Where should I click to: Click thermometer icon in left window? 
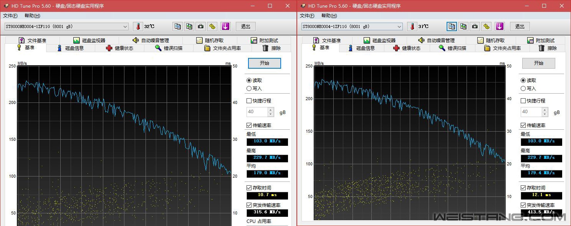[137, 26]
